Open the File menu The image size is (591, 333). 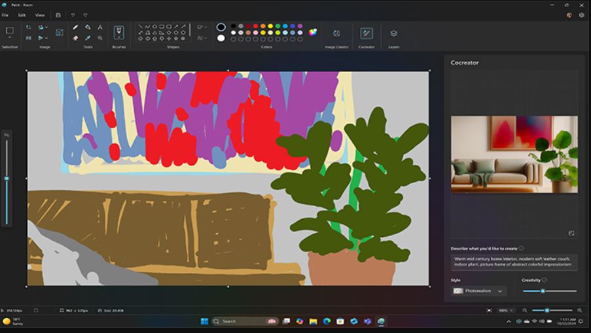[x=5, y=15]
